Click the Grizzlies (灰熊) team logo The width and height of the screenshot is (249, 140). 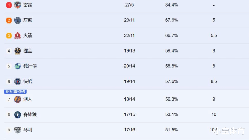point(18,20)
